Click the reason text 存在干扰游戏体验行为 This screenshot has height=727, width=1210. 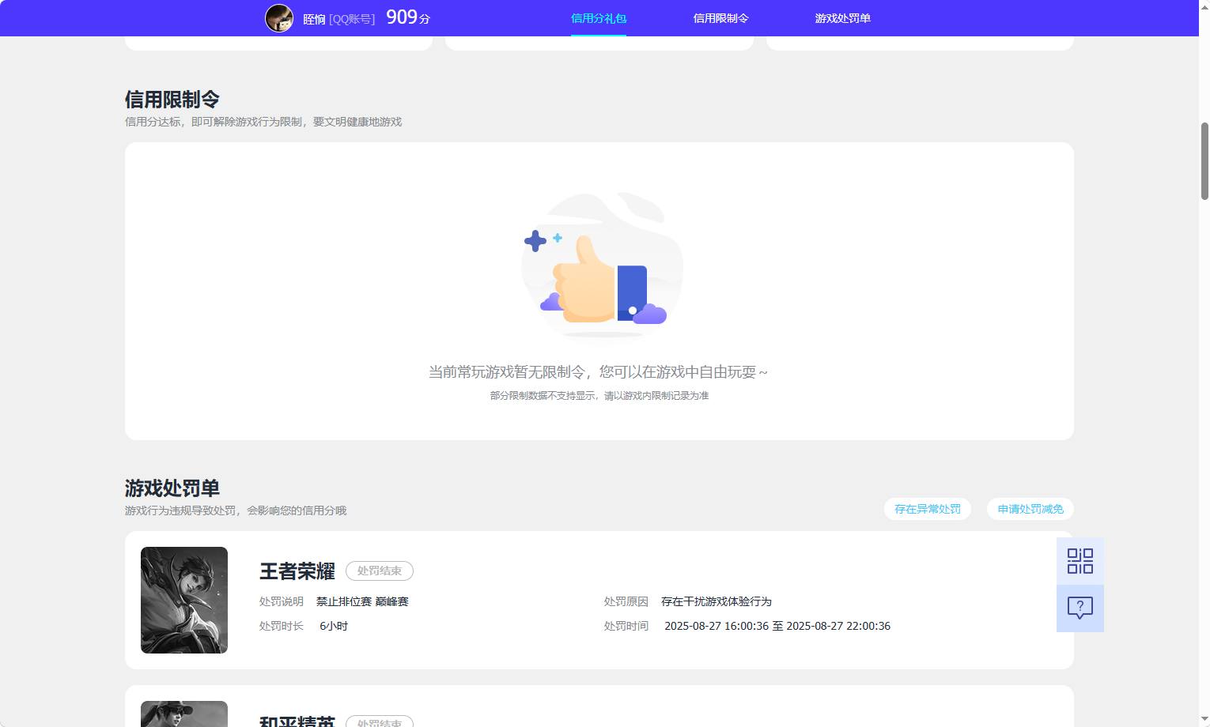[x=717, y=601]
